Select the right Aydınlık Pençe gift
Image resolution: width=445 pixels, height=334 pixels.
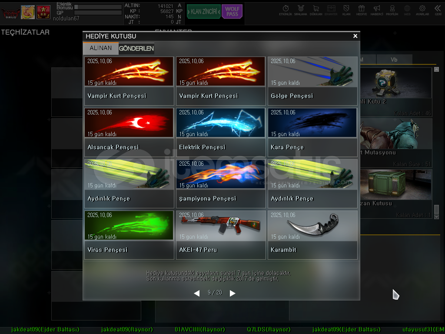click(312, 184)
